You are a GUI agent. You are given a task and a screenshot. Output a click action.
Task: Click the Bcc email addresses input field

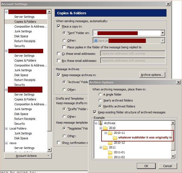(x=133, y=60)
